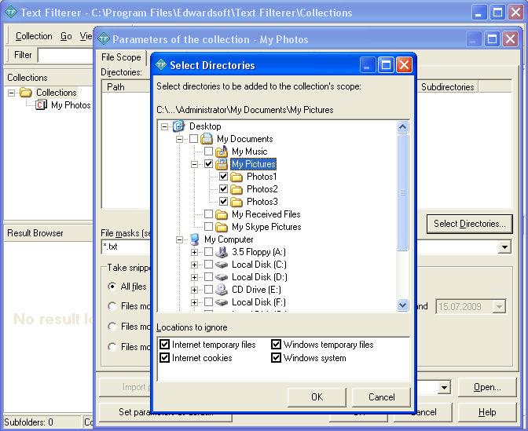This screenshot has height=431, width=528.
Task: Click the Select Directories title bar icon
Action: coord(161,65)
